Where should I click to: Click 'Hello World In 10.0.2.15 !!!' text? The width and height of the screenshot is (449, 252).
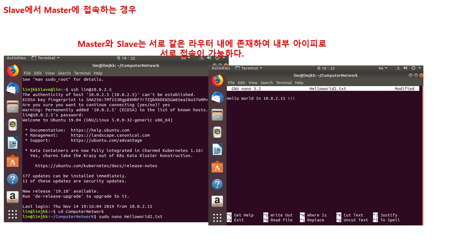[261, 99]
